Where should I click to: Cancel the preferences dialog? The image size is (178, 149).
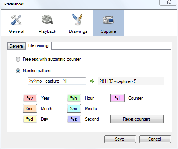(x=155, y=139)
